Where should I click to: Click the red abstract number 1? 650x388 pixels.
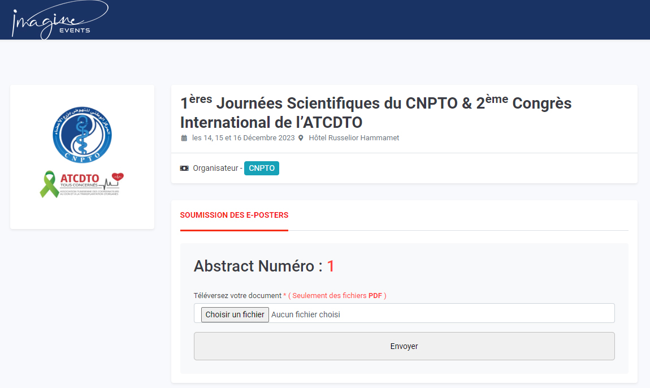331,266
